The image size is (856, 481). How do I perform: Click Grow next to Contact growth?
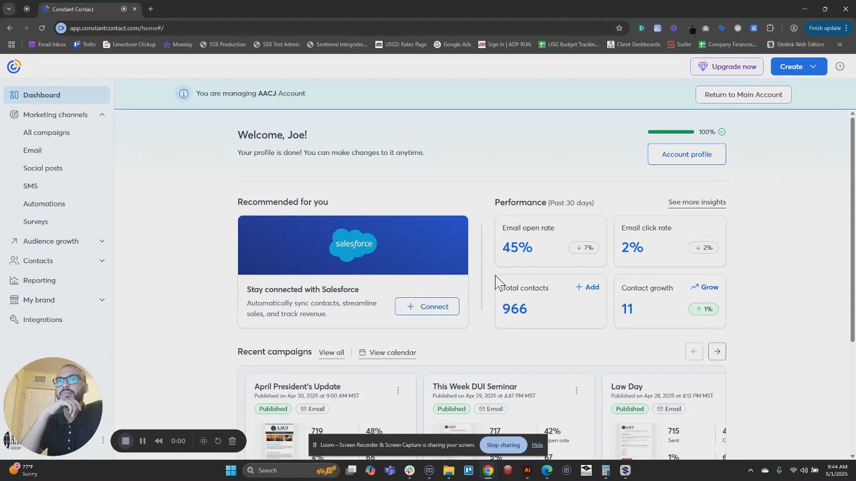point(704,287)
